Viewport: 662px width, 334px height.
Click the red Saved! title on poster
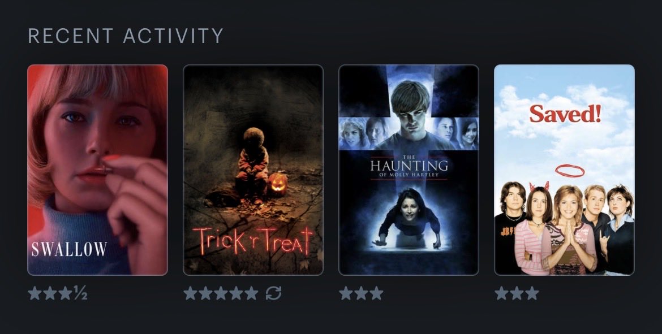565,114
